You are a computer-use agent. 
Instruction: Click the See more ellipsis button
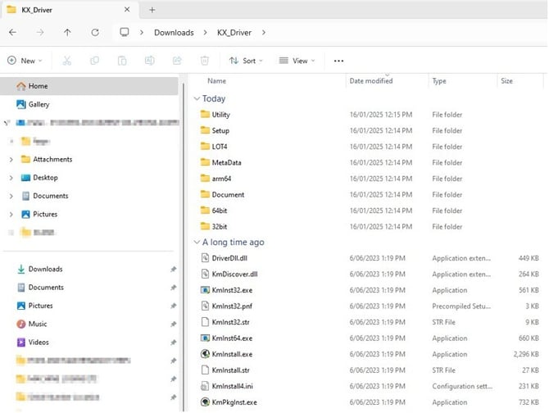point(339,61)
